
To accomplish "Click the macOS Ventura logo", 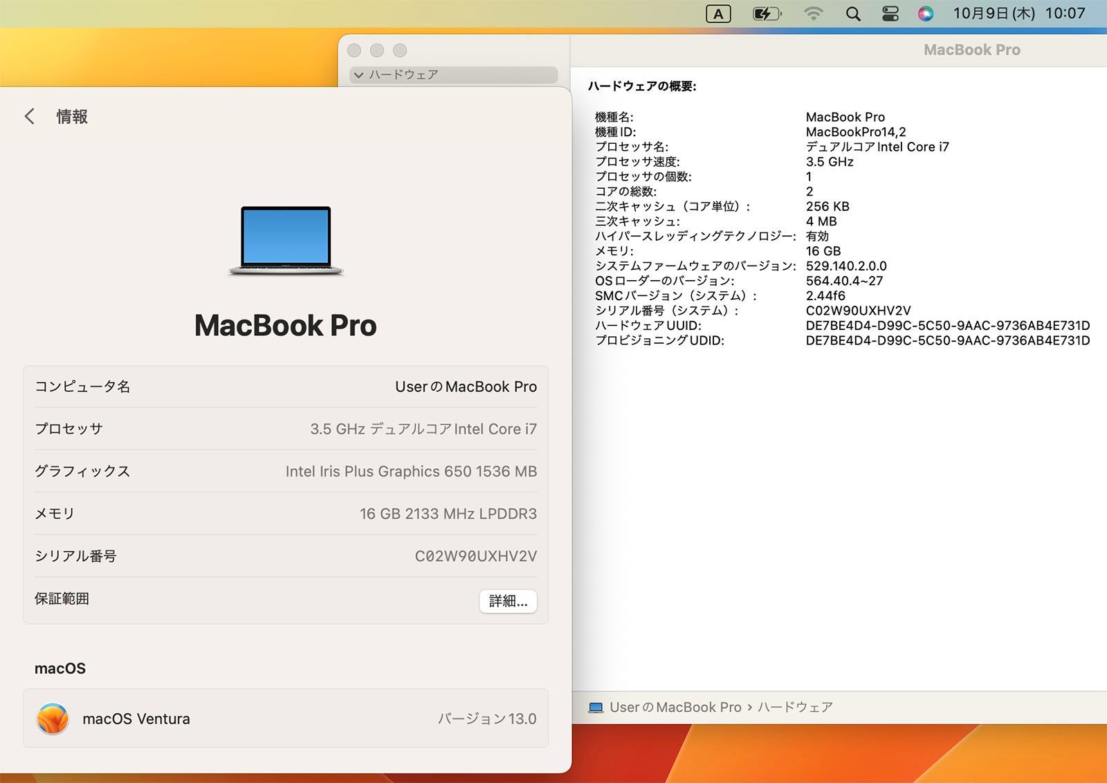I will coord(51,719).
